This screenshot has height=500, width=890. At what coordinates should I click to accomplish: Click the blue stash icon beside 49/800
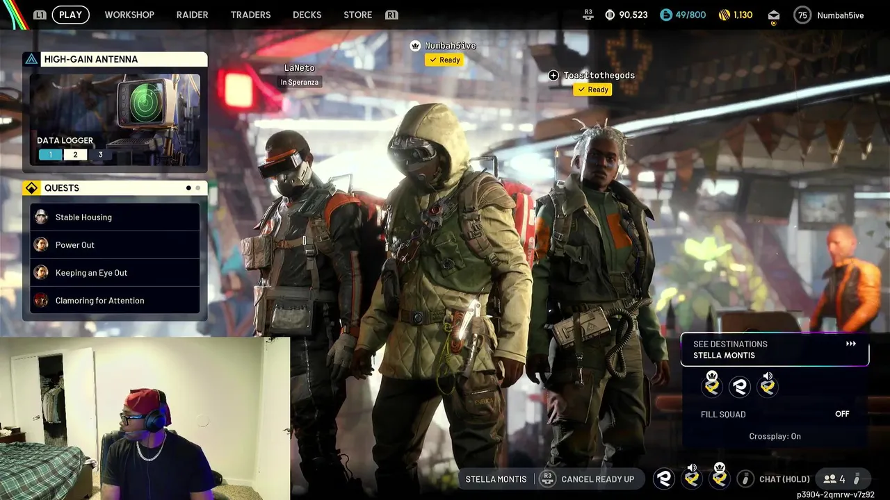pos(666,15)
